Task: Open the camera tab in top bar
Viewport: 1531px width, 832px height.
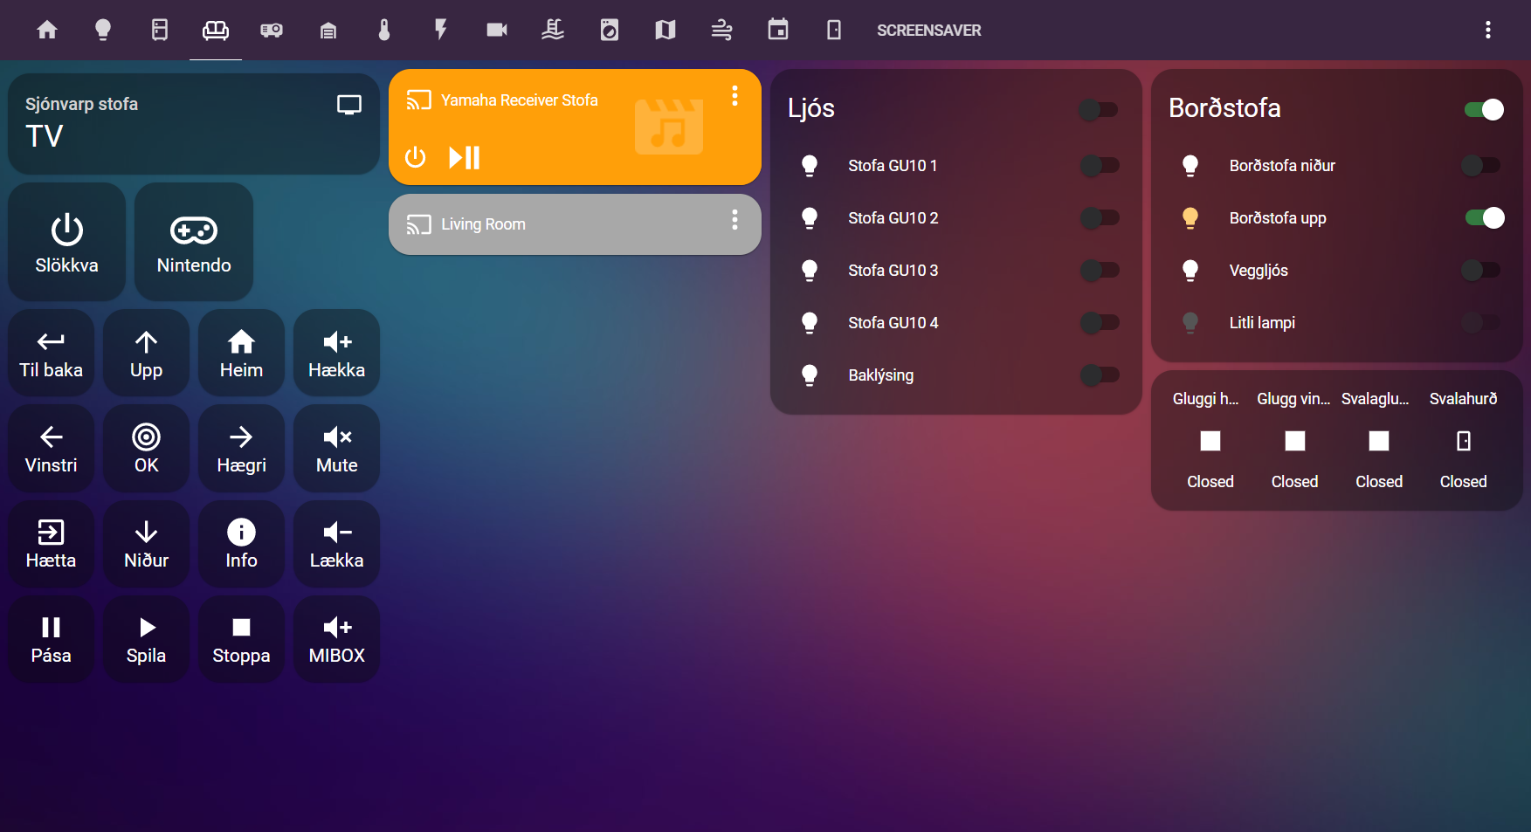Action: point(497,31)
